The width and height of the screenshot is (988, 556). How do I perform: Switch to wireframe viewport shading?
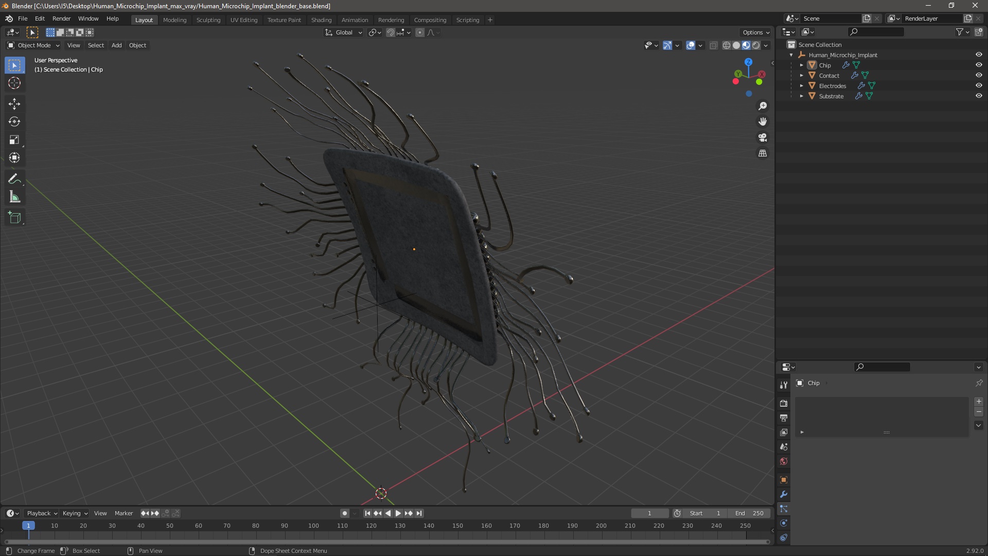727,45
